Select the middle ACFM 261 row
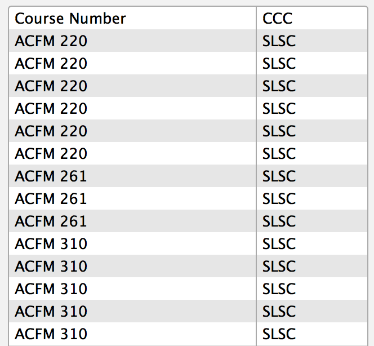The image size is (374, 346). (188, 198)
